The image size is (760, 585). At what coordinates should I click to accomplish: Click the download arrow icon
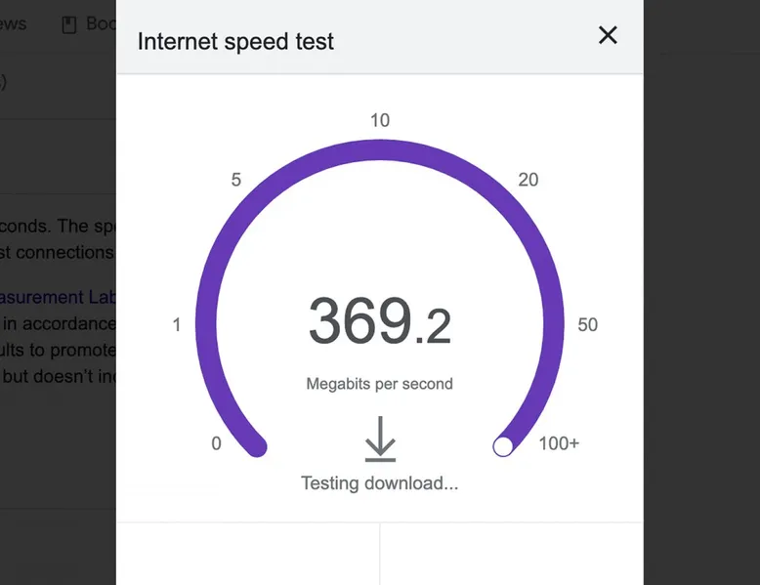(379, 439)
